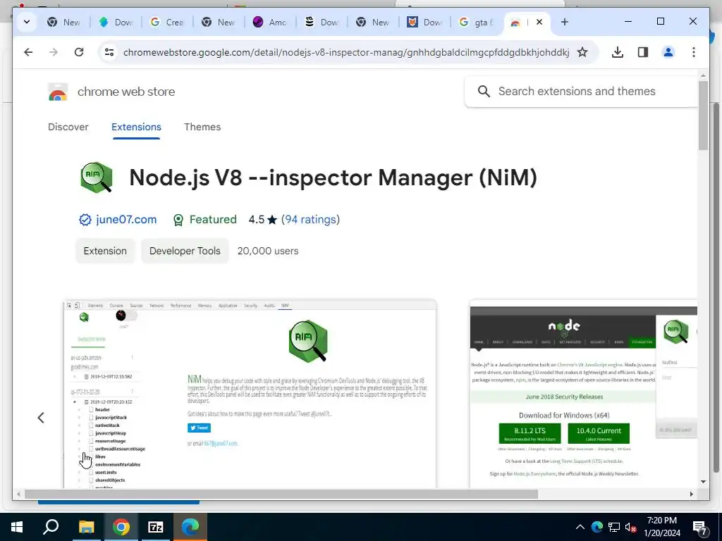Open 7-Zip from the taskbar

point(156,527)
